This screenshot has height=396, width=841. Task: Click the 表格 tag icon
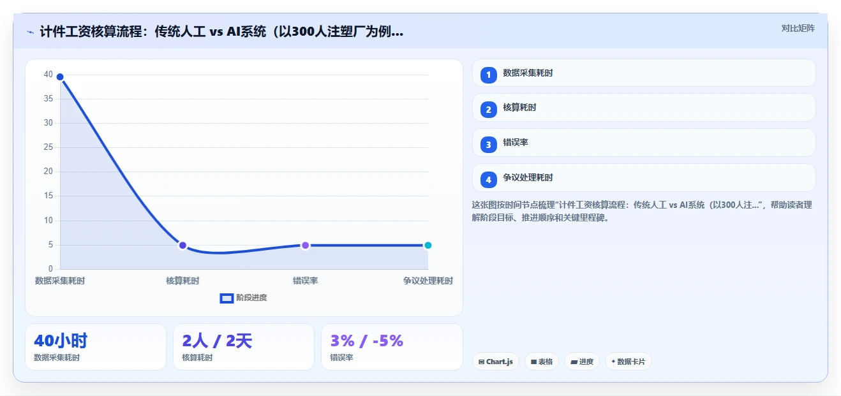[533, 362]
